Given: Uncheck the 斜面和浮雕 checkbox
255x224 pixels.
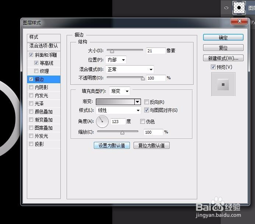Looking at the screenshot, I should pos(31,55).
